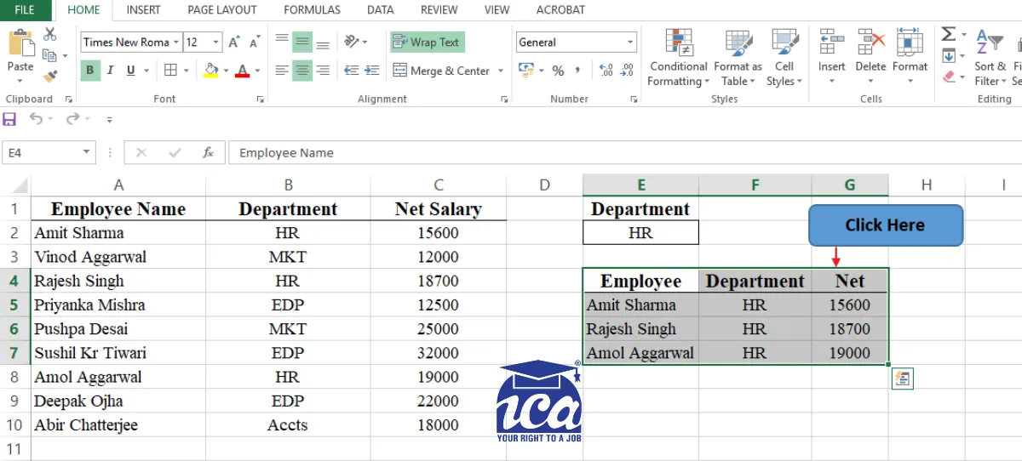Open the Conditional Formatting menu
This screenshot has height=461, width=1022.
click(x=677, y=57)
